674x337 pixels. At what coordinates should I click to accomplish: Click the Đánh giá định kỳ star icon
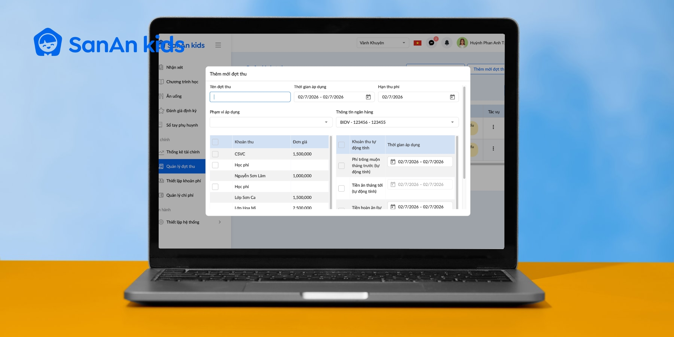pyautogui.click(x=161, y=111)
